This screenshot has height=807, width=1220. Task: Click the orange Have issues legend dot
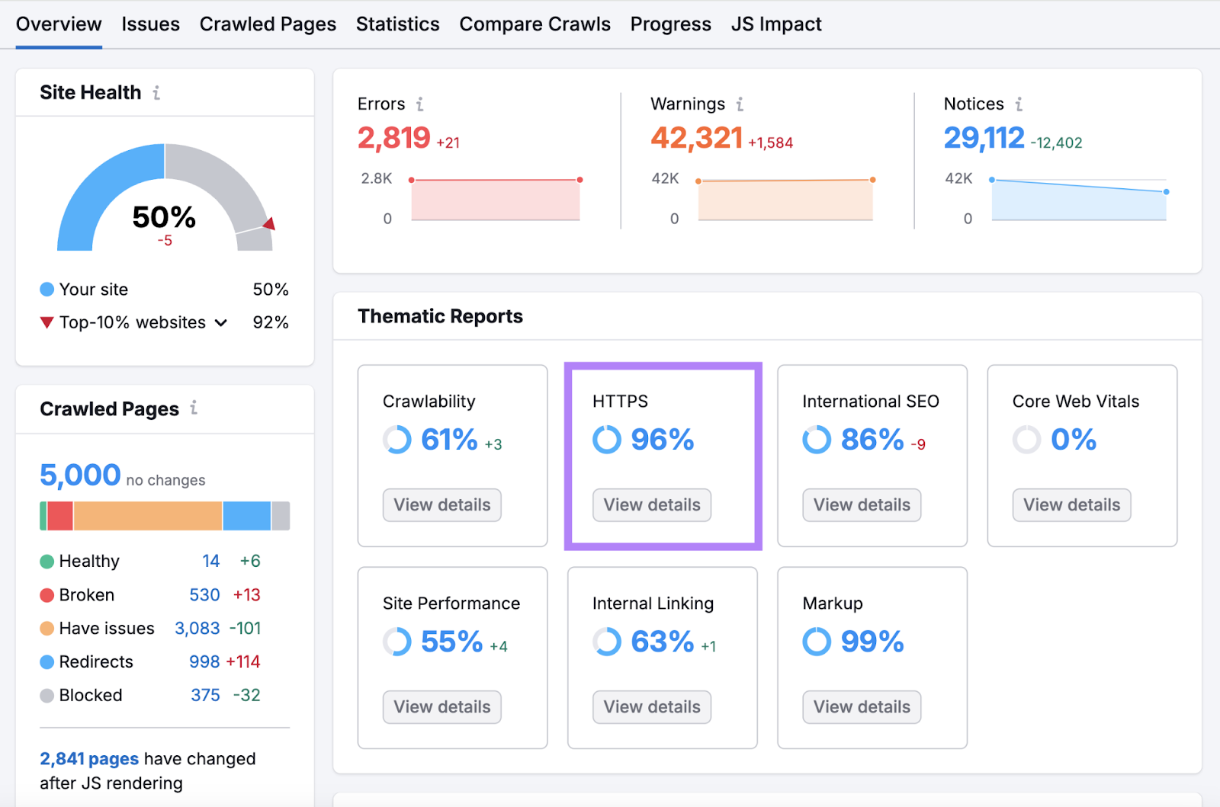point(47,629)
